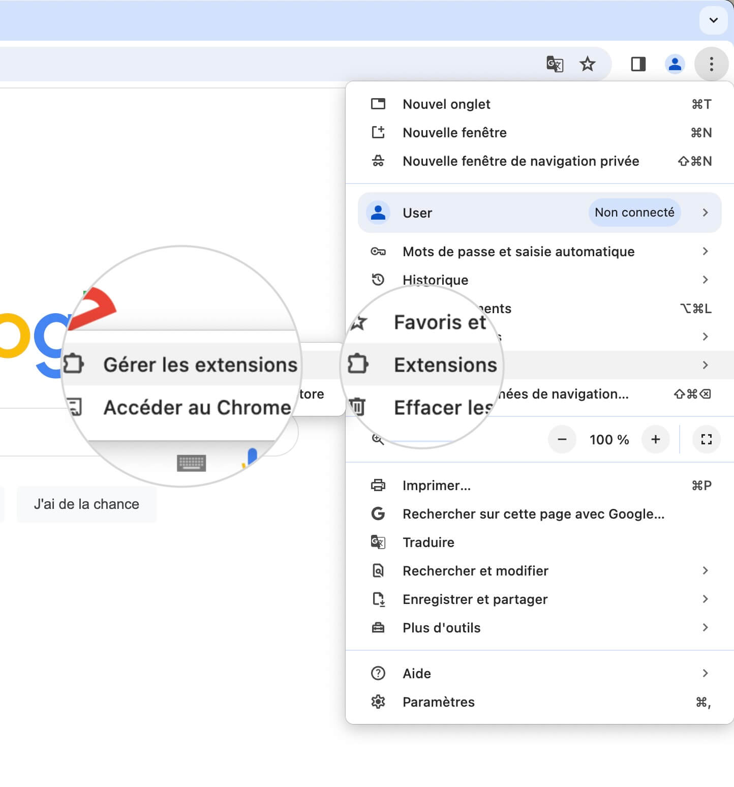
Task: Expand the User submenu chevron
Action: coord(705,213)
